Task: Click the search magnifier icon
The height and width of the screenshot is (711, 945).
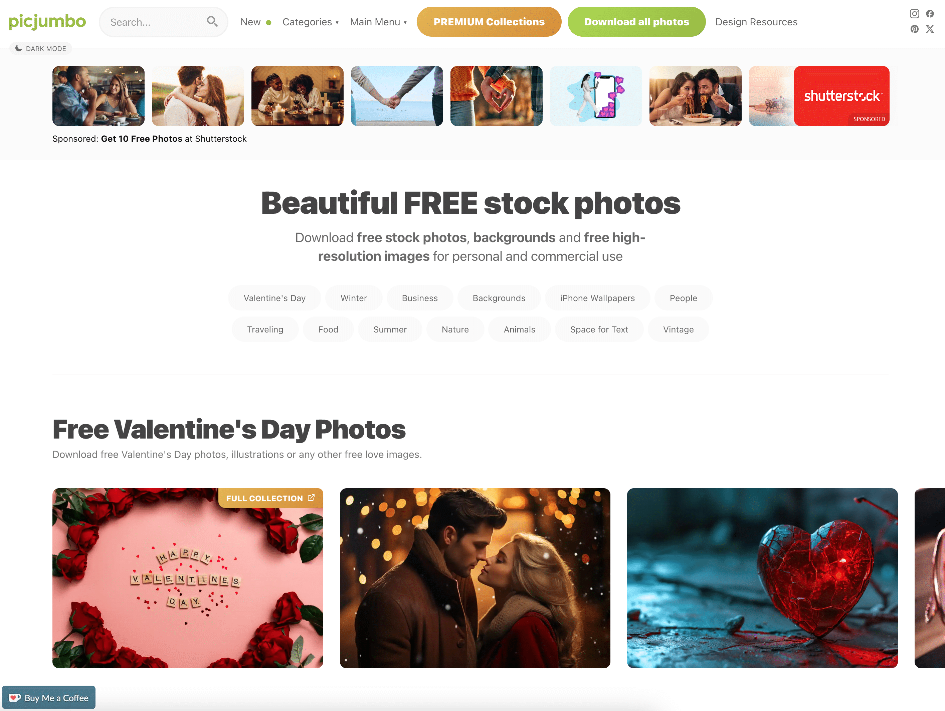Action: (212, 21)
